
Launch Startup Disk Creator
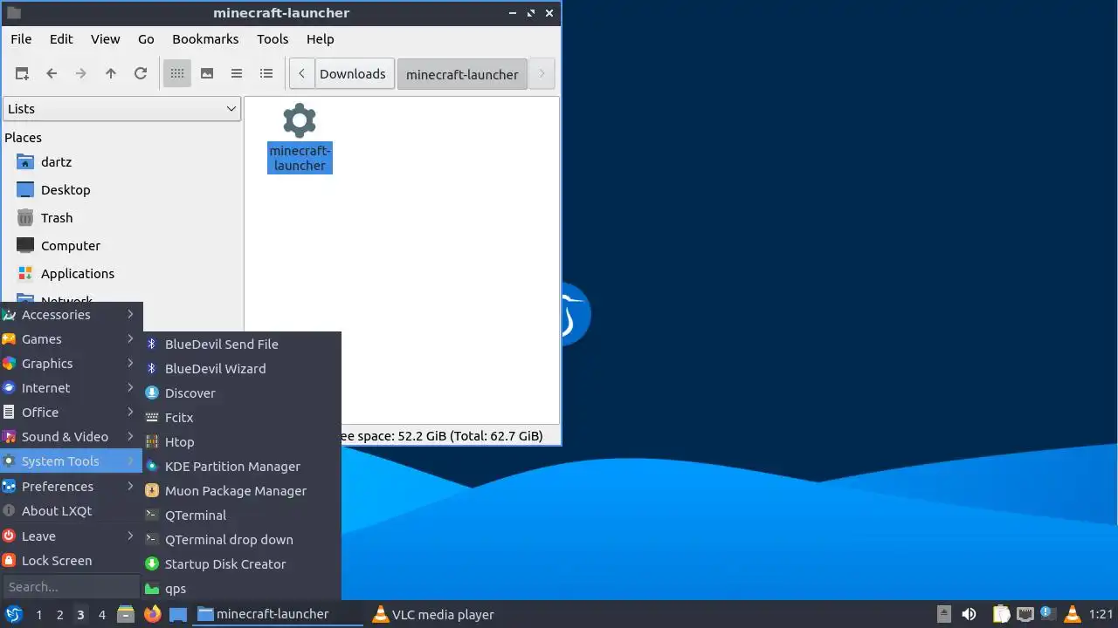click(242, 564)
